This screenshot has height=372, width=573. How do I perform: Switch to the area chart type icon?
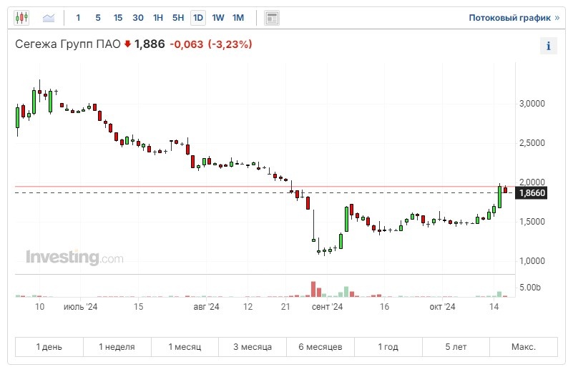point(49,18)
